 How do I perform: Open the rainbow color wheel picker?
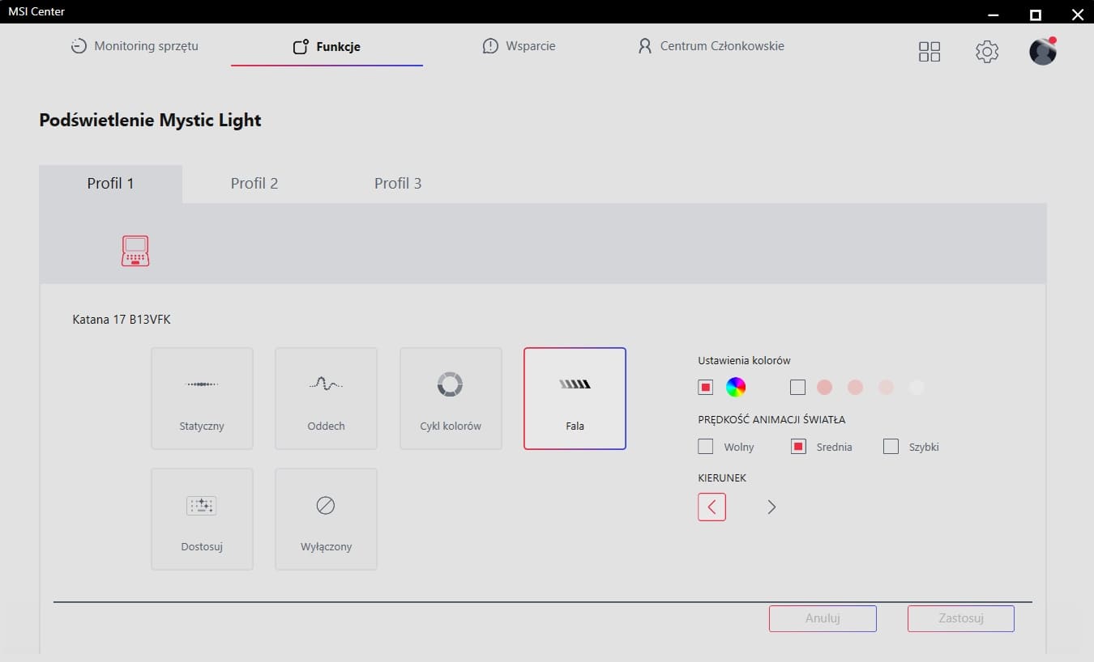[736, 388]
